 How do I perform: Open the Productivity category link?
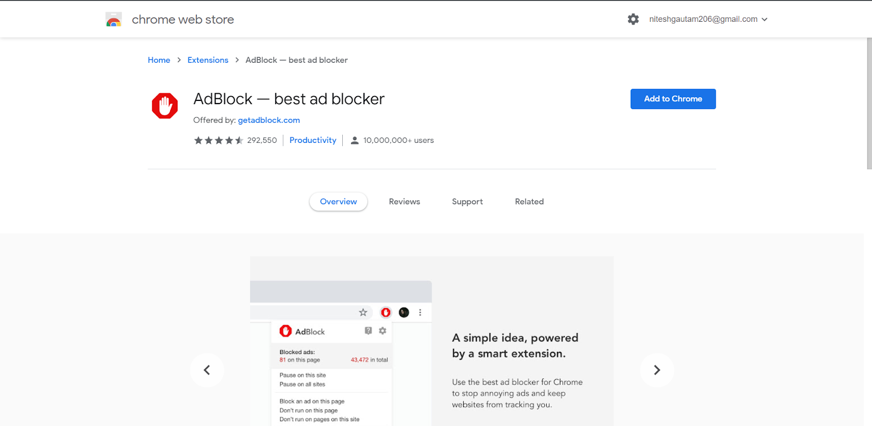tap(313, 140)
